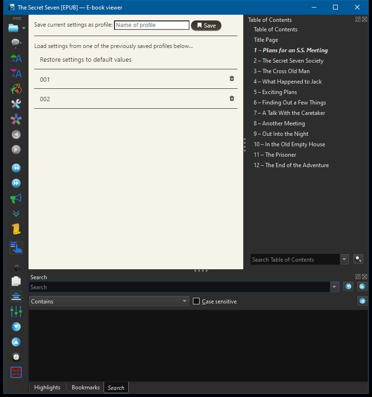Click the yellow scroll icon in sidebar
The height and width of the screenshot is (397, 372).
pos(16,229)
